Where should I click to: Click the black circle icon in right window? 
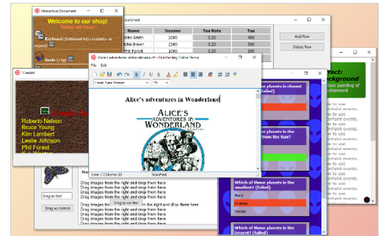pos(367,200)
